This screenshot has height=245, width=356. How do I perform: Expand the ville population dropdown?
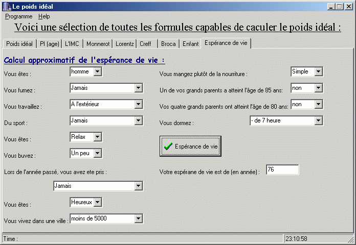(x=138, y=219)
